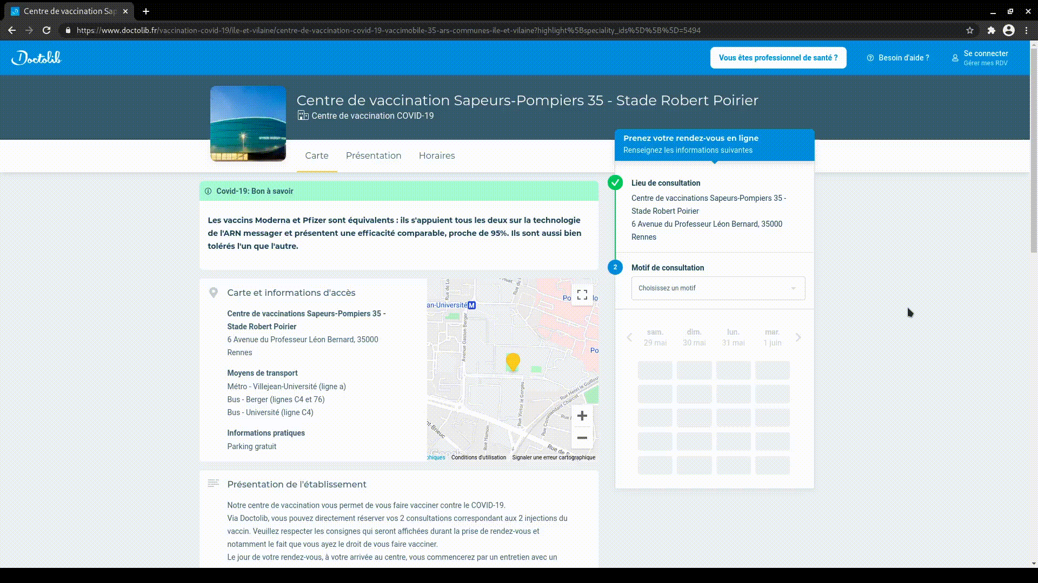Open the Choisissez un motif dropdown
Screen dimensions: 1038x583
point(718,288)
